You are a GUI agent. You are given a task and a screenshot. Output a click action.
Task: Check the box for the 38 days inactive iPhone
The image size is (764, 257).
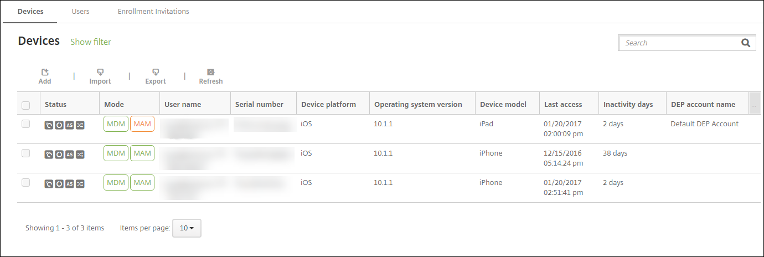click(25, 153)
